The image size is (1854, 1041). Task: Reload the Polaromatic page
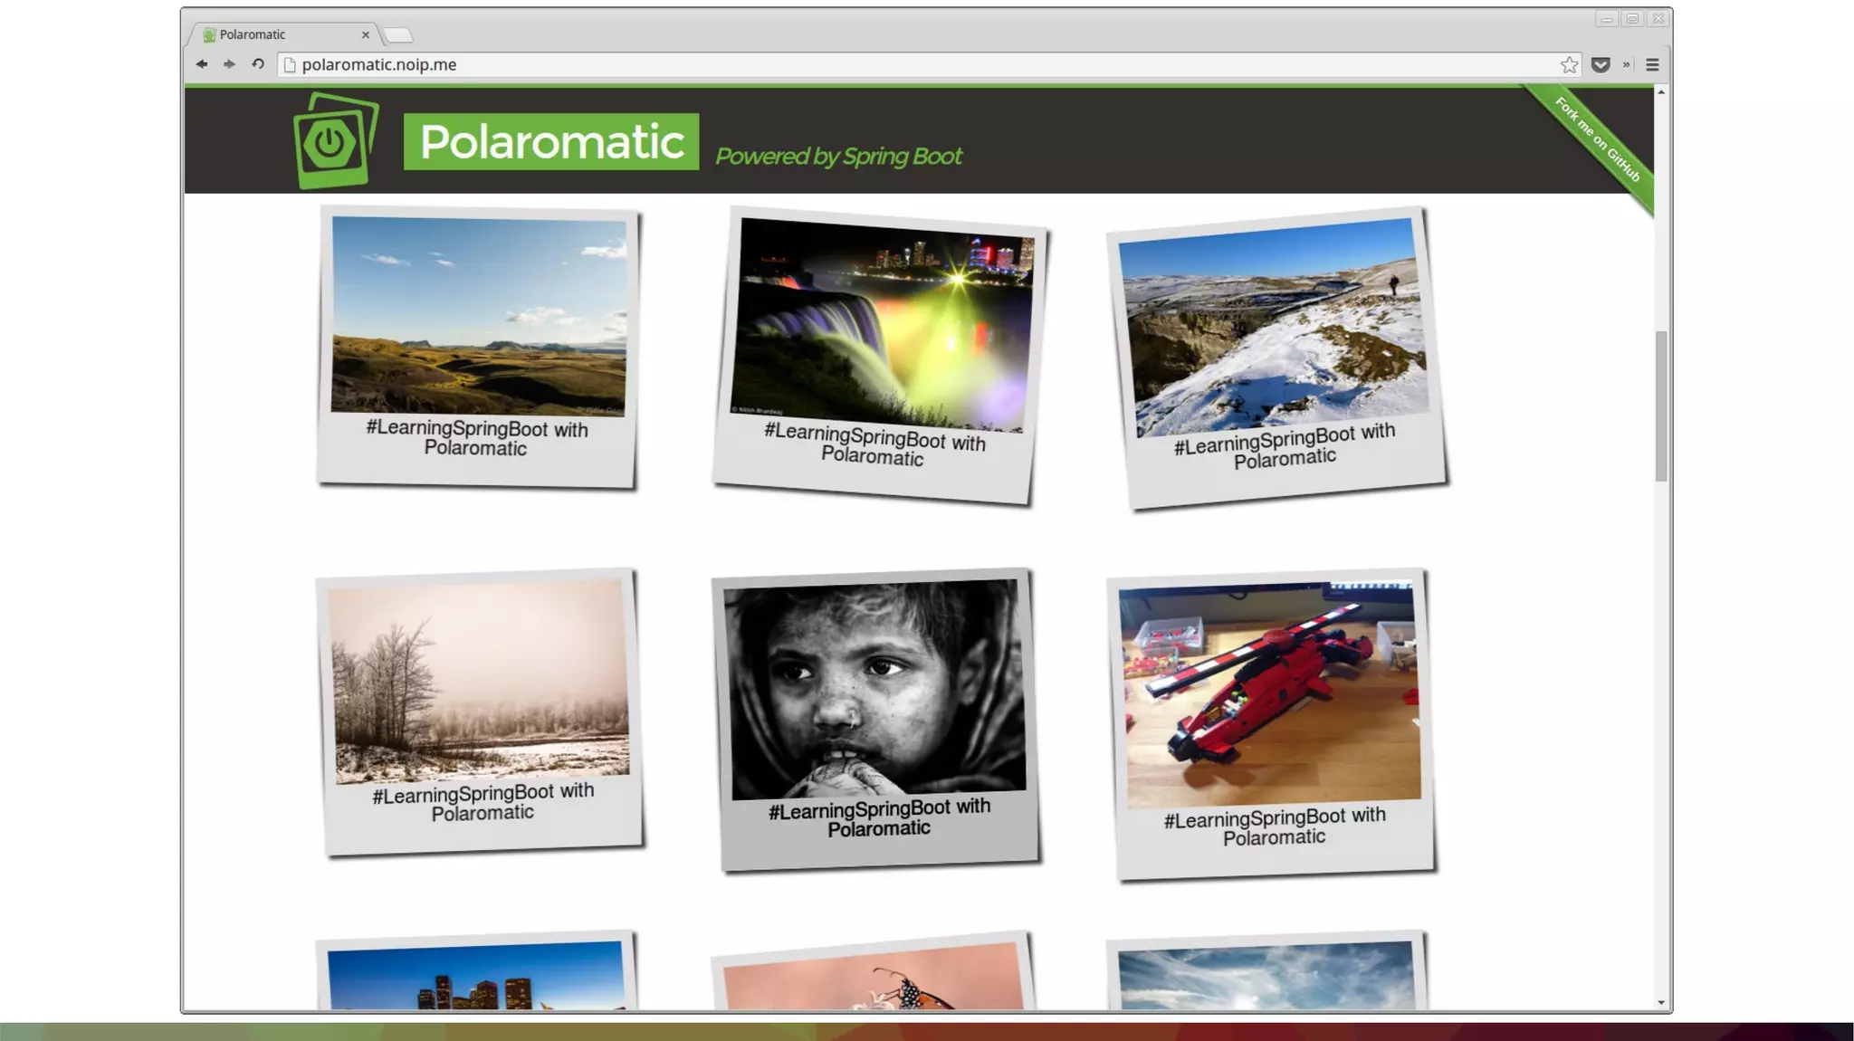[258, 64]
